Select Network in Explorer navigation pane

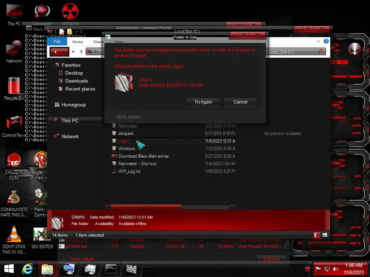pos(70,136)
